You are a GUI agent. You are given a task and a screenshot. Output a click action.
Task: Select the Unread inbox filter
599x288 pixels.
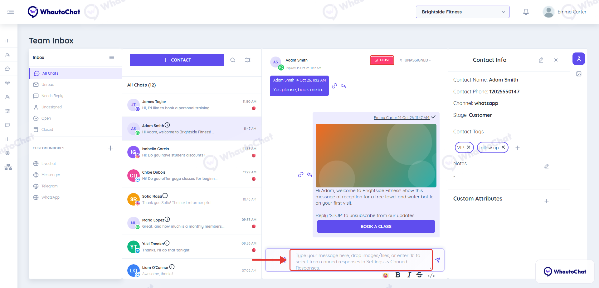(x=75, y=85)
